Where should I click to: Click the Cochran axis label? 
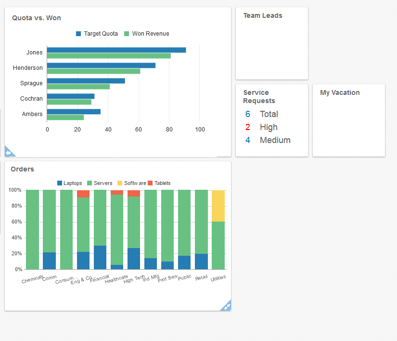click(x=31, y=99)
